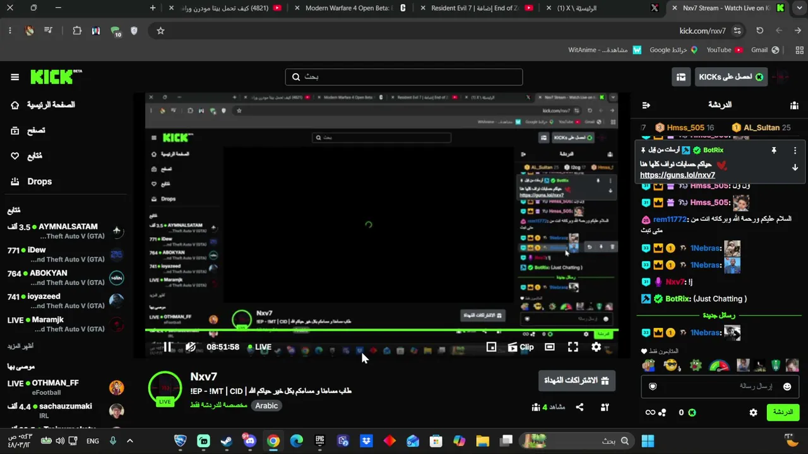
Task: Open the Discord taskbar icon
Action: click(x=250, y=441)
